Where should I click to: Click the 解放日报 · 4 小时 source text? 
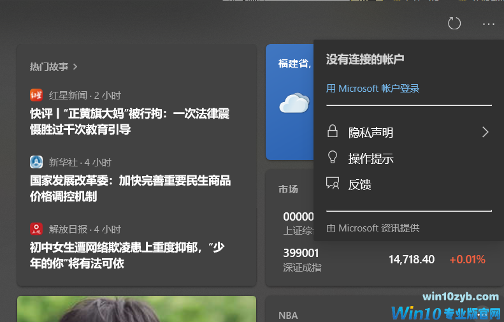(85, 229)
